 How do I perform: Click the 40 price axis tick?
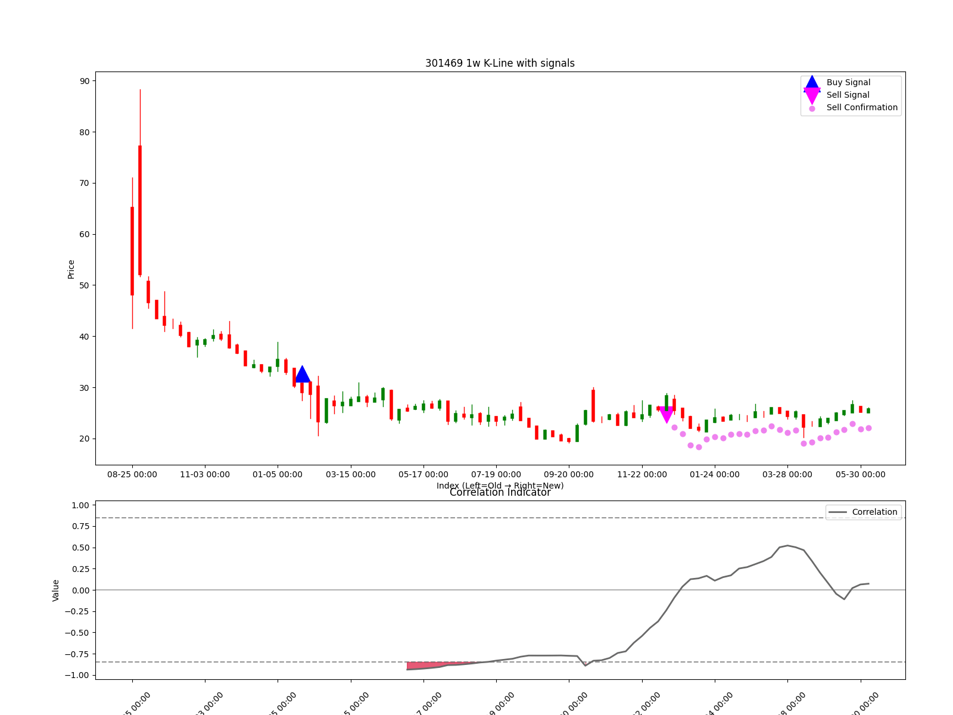click(85, 337)
